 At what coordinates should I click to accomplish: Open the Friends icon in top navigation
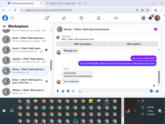pyautogui.click(x=64, y=18)
